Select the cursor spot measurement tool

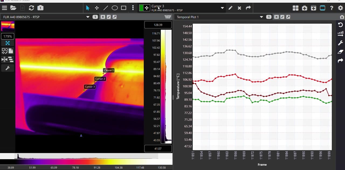click(97, 8)
